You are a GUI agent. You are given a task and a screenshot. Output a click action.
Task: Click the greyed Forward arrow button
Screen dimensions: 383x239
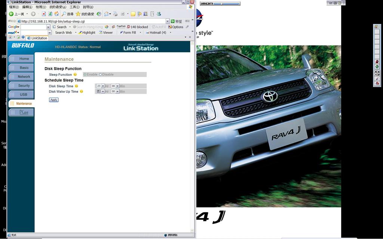[x=33, y=14]
